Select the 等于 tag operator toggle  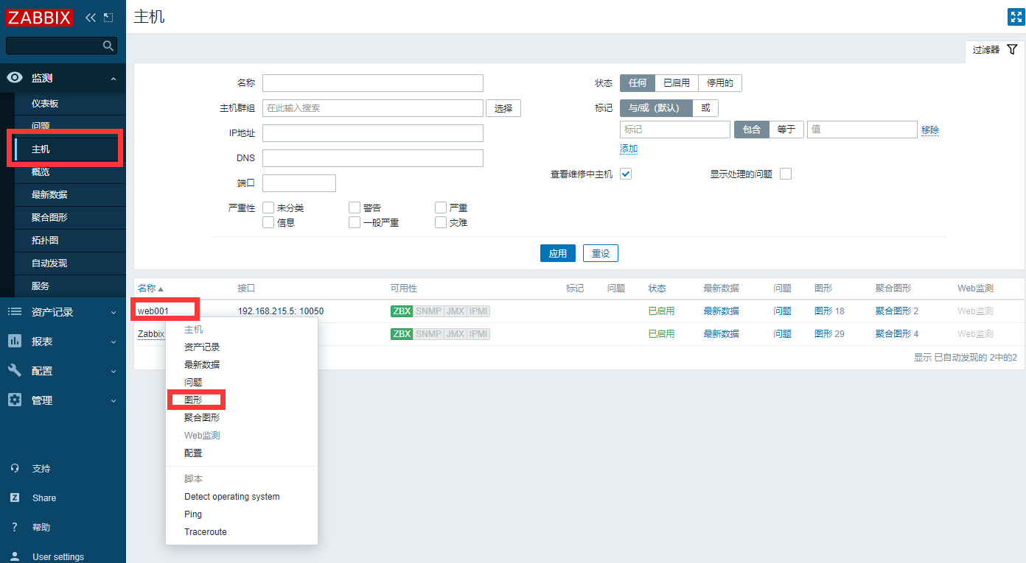click(786, 130)
